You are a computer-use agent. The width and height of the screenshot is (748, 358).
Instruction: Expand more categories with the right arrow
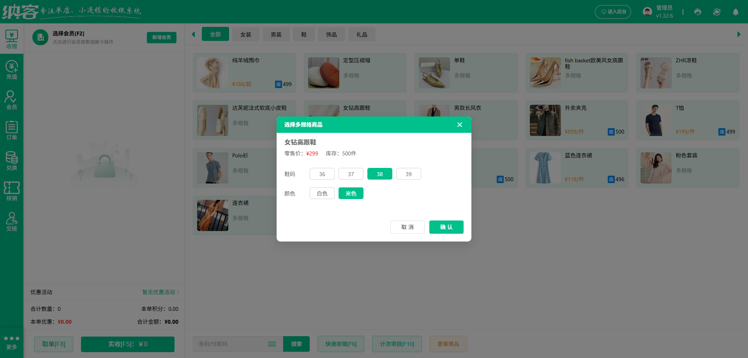point(739,34)
